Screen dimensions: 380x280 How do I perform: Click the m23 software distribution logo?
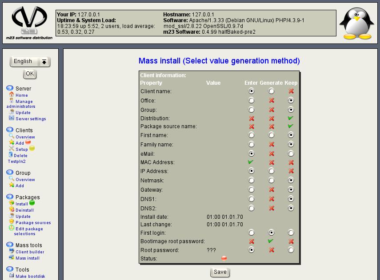pyautogui.click(x=29, y=22)
